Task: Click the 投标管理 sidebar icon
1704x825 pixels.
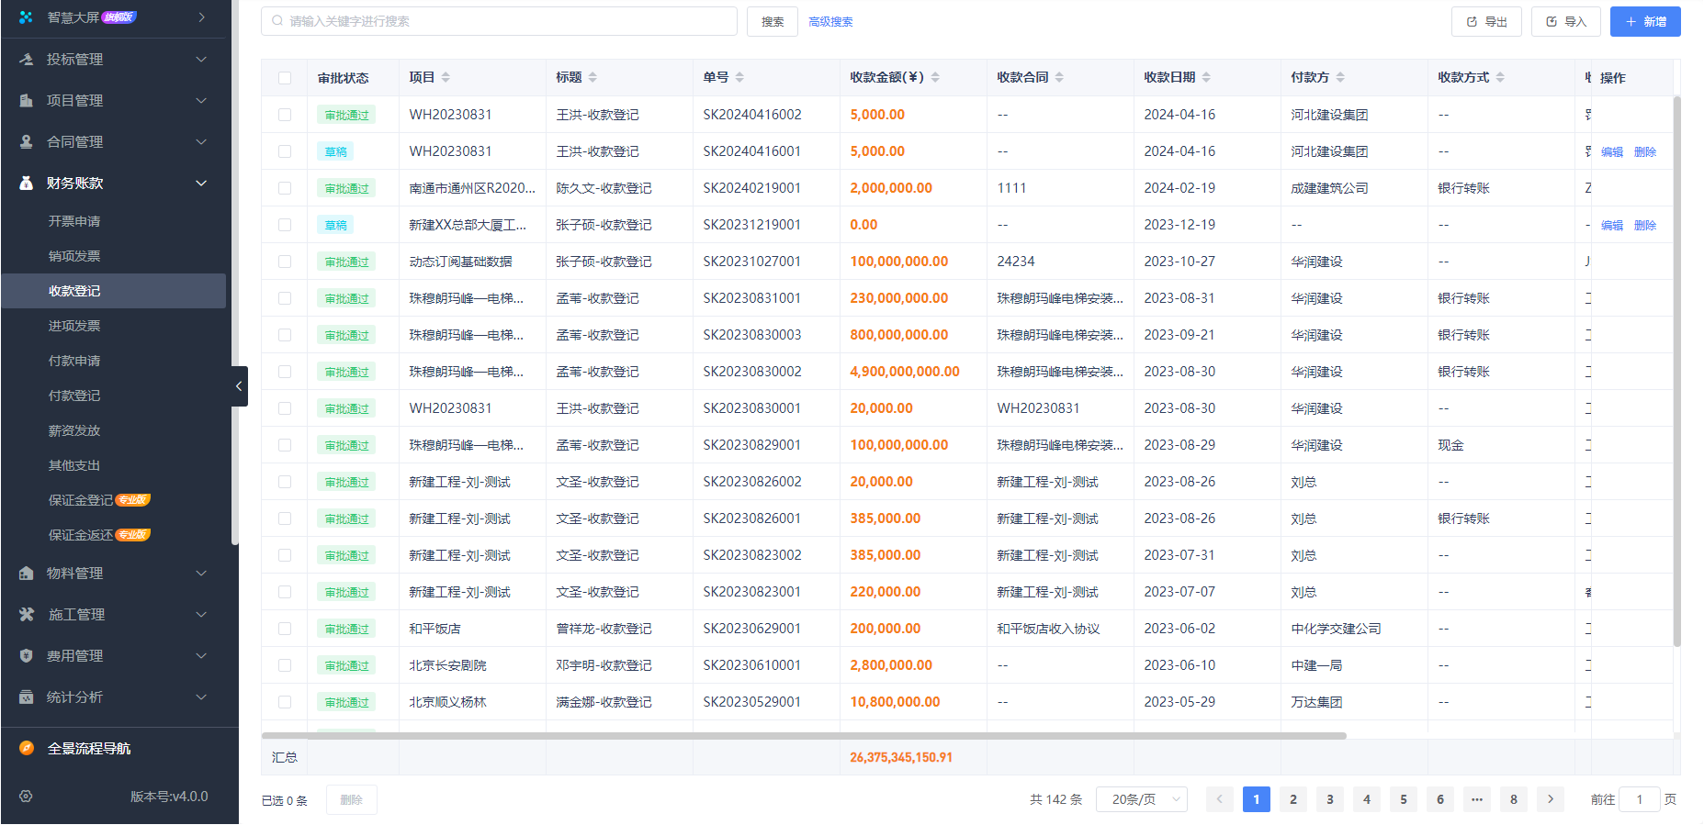Action: pyautogui.click(x=27, y=60)
